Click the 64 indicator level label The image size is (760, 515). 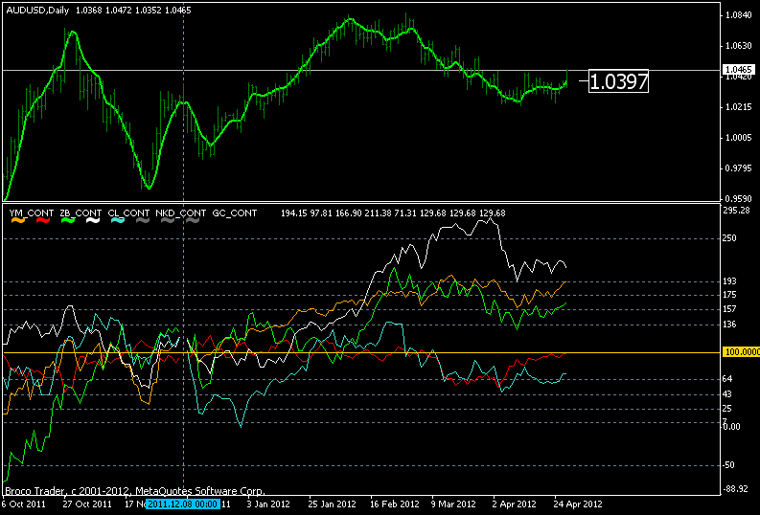coord(727,379)
